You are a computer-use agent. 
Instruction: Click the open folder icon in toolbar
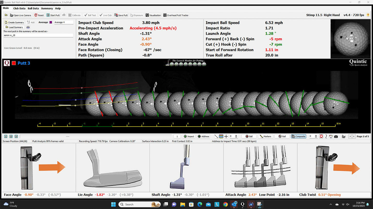click(x=6, y=15)
